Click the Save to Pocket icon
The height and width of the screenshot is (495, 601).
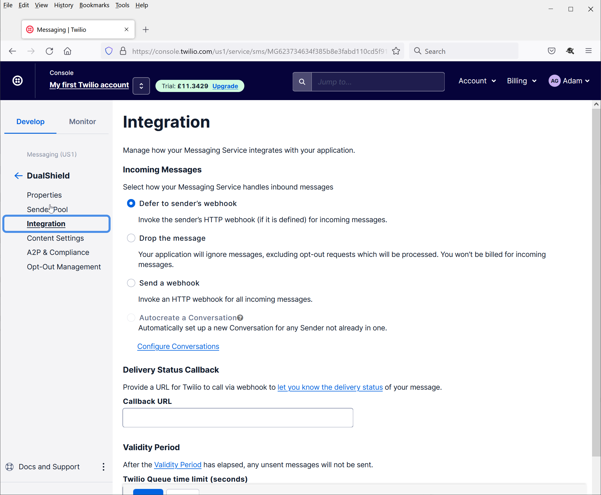551,51
